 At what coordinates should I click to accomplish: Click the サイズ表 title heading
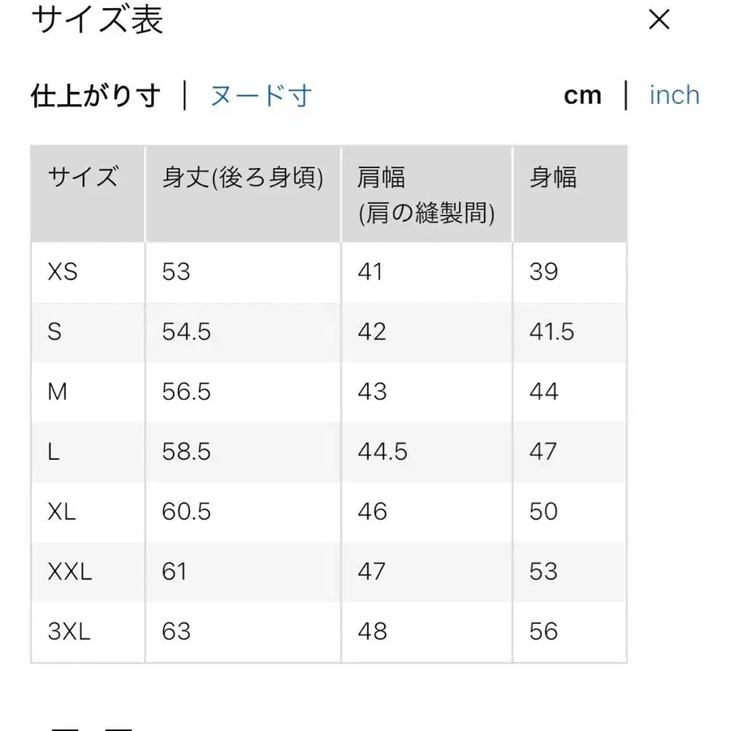[97, 21]
